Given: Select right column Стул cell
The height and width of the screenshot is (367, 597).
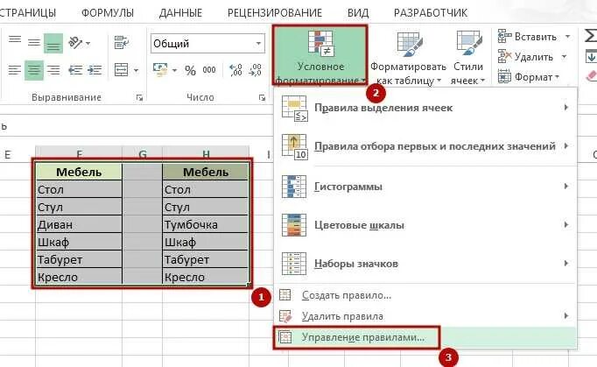Looking at the screenshot, I should click(x=206, y=207).
